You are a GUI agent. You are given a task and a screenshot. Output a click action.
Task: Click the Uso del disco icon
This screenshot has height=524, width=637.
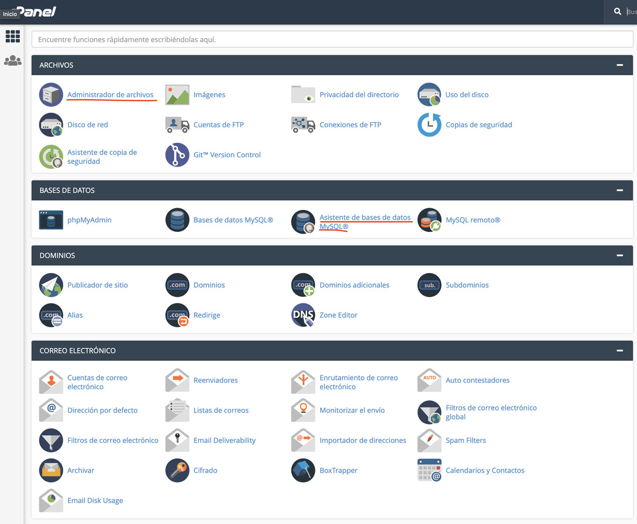[430, 95]
